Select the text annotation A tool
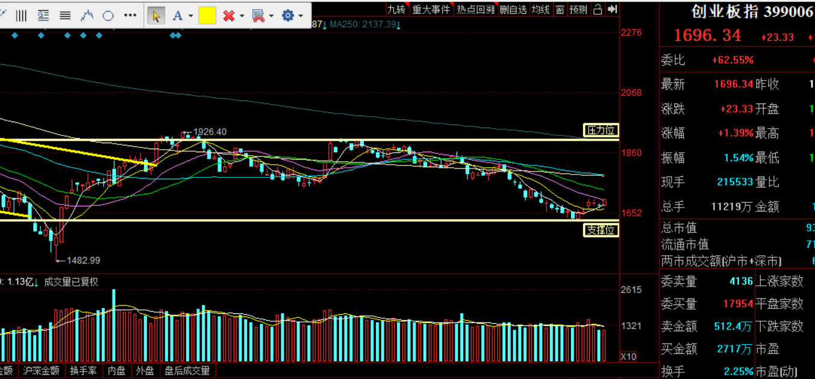 pyautogui.click(x=177, y=16)
